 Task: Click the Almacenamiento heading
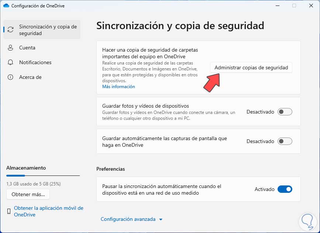(x=26, y=168)
